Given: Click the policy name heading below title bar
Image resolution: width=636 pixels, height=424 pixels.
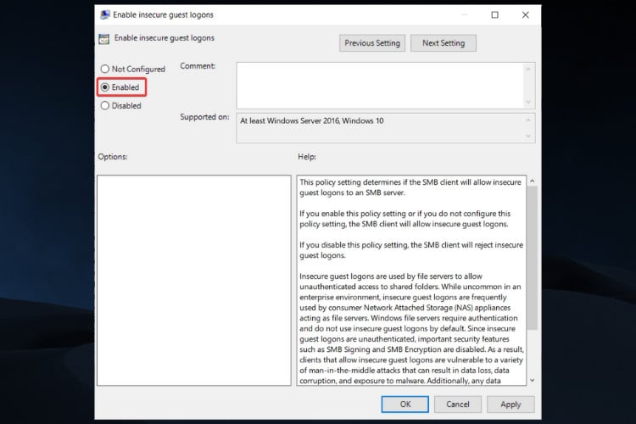Looking at the screenshot, I should [165, 37].
